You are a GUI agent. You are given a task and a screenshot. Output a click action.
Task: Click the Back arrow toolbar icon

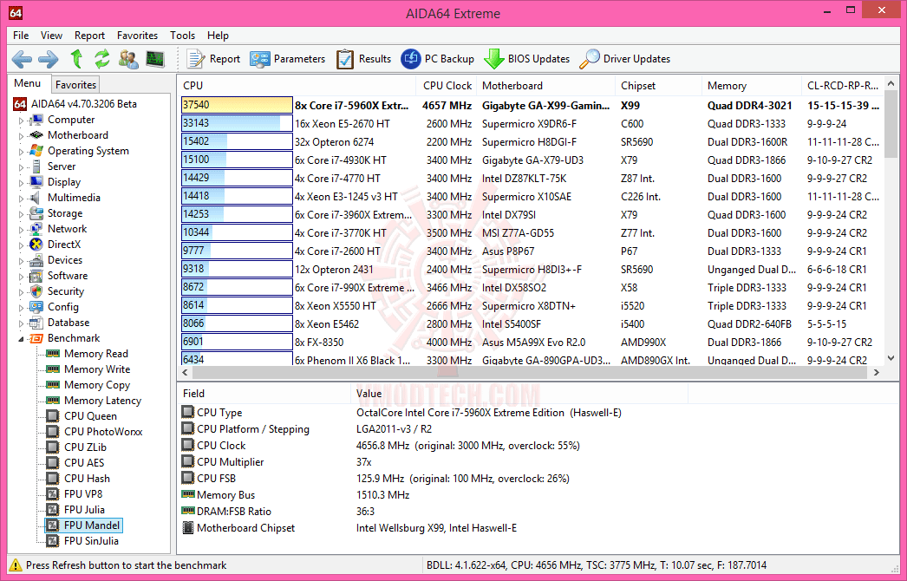(22, 59)
